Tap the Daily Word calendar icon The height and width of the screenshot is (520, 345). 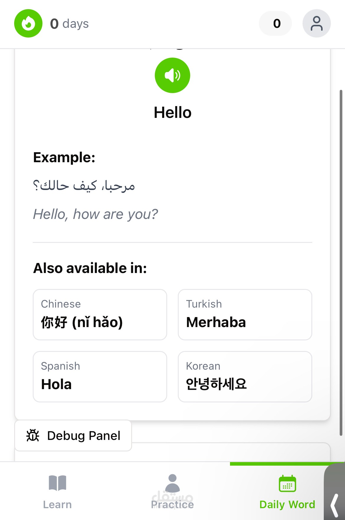(x=287, y=483)
